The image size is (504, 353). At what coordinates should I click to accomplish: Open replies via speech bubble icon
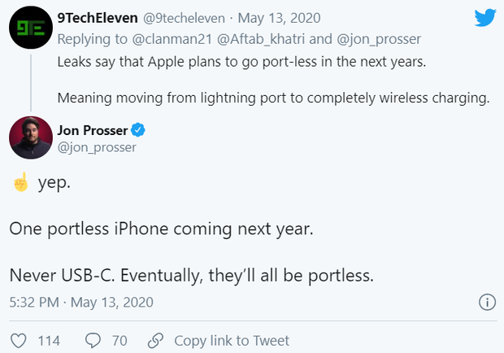tap(93, 340)
